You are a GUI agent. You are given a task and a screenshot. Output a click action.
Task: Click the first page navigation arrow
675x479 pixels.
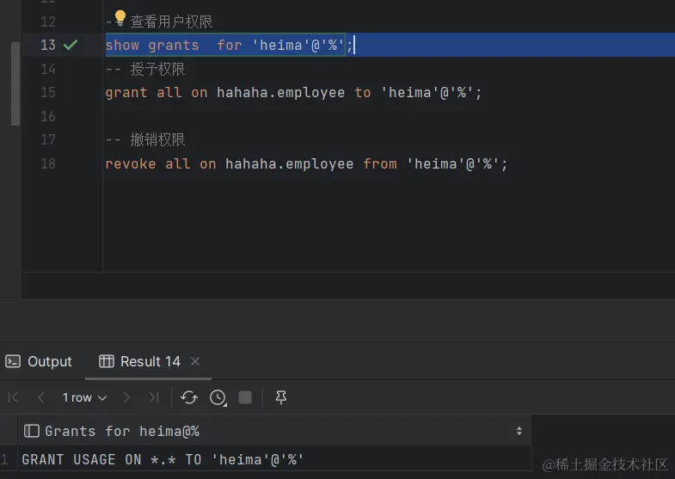[13, 397]
